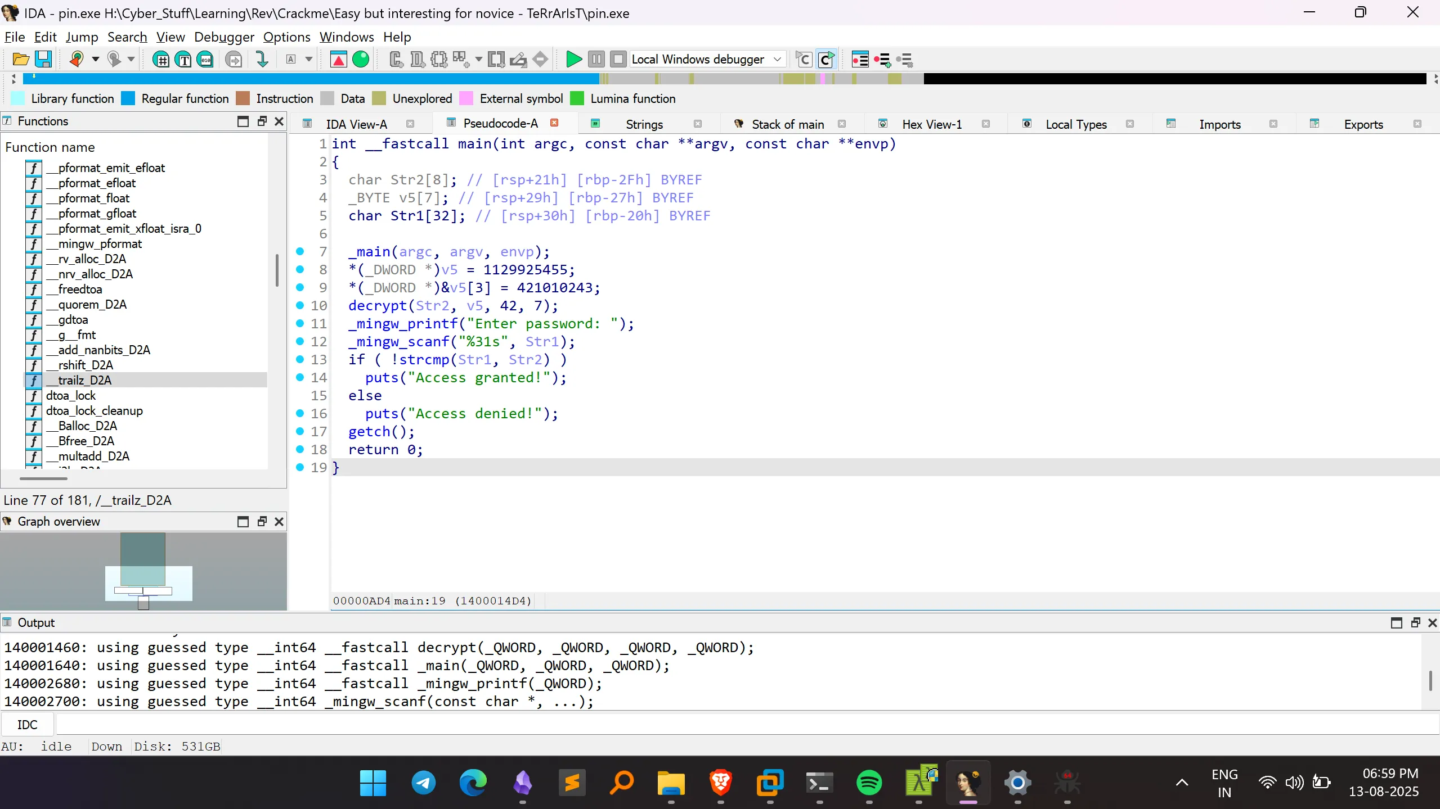Click the open file folder icon
1440x809 pixels.
21,59
